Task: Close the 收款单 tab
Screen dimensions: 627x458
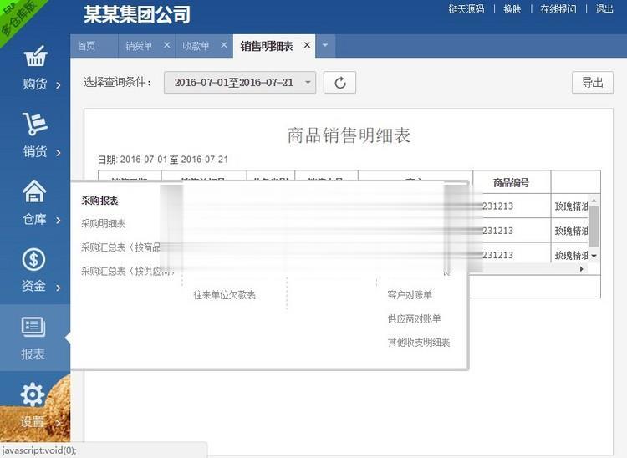Action: coord(224,46)
